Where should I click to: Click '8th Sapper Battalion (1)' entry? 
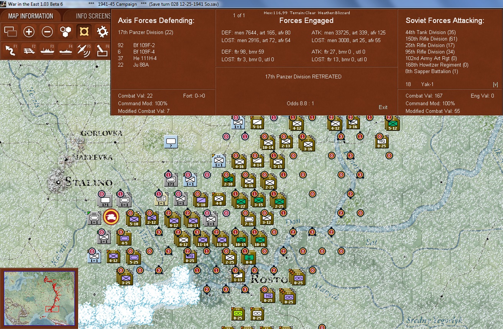[x=432, y=72]
